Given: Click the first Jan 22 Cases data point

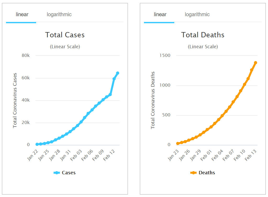Looking at the screenshot, I should [x=37, y=144].
